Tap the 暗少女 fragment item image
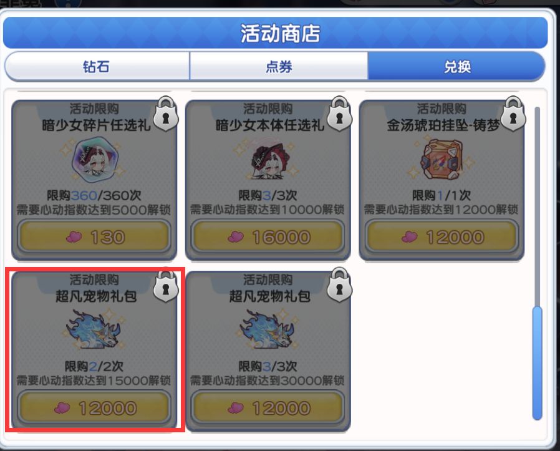This screenshot has height=451, width=560. 94,161
